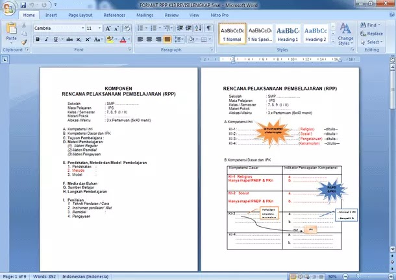Screen dimensions: 396x280
Task: Click the zoom slider handle
Action: pyautogui.click(x=358, y=277)
